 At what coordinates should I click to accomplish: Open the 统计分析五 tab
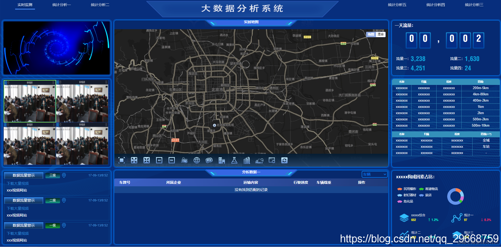(397, 5)
